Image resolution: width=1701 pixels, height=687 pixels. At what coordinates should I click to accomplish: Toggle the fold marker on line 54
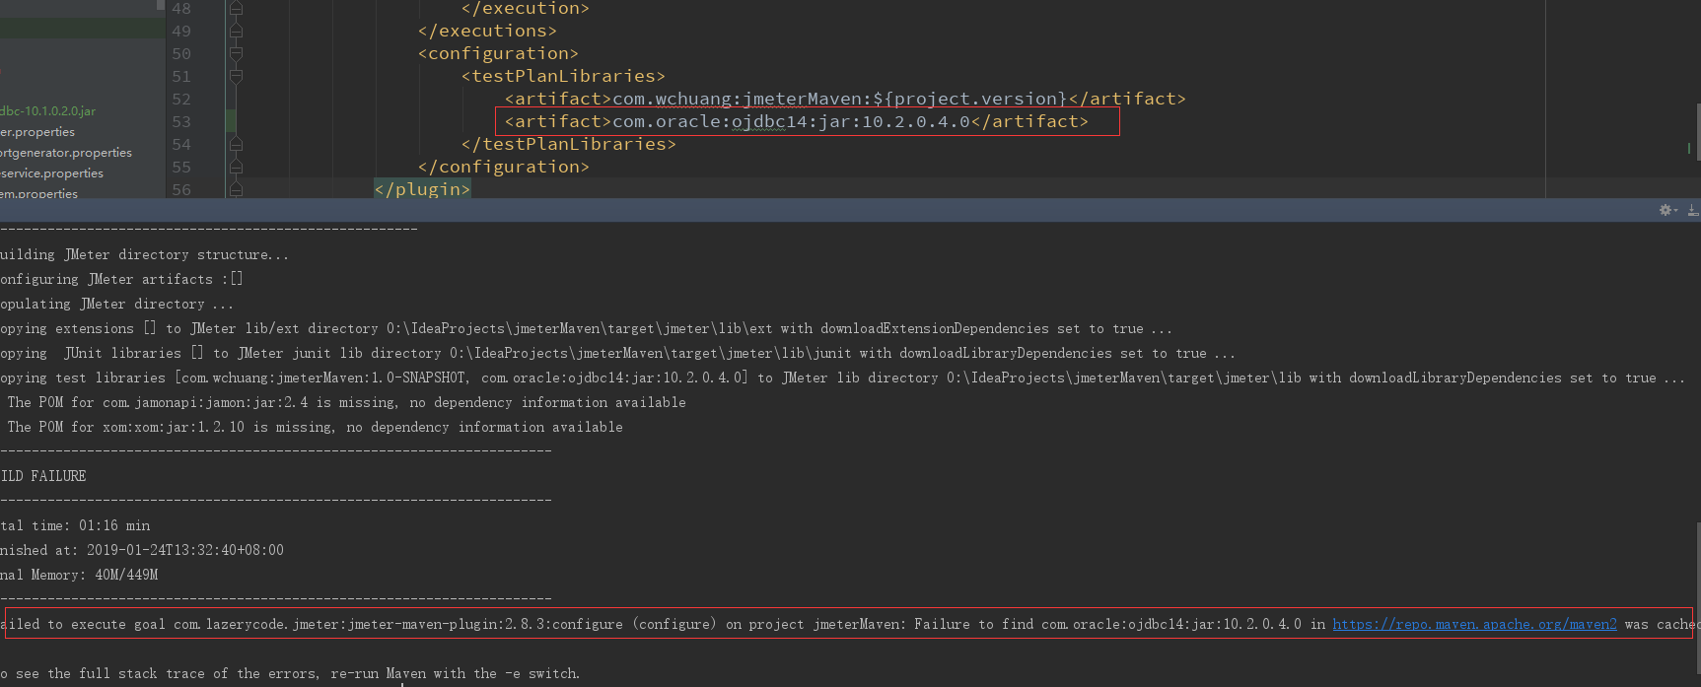pos(236,145)
